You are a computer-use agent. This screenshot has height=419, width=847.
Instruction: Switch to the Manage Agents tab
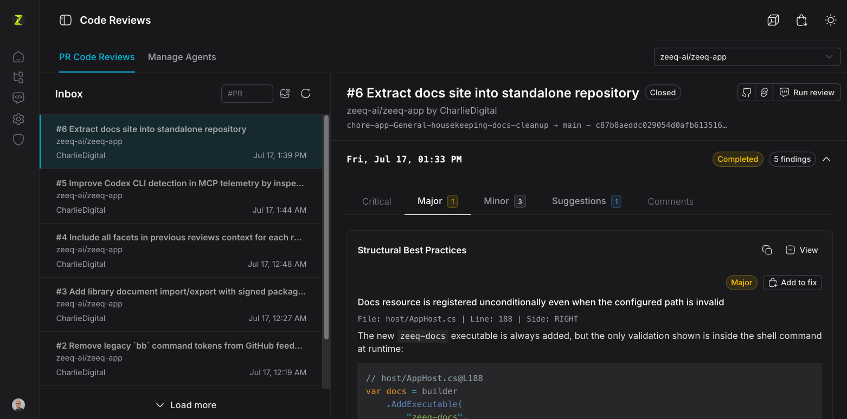pyautogui.click(x=182, y=57)
